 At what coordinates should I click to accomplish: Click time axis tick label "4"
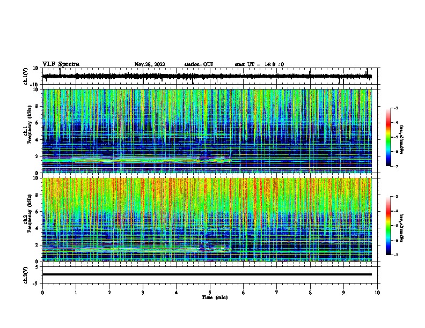177,293
